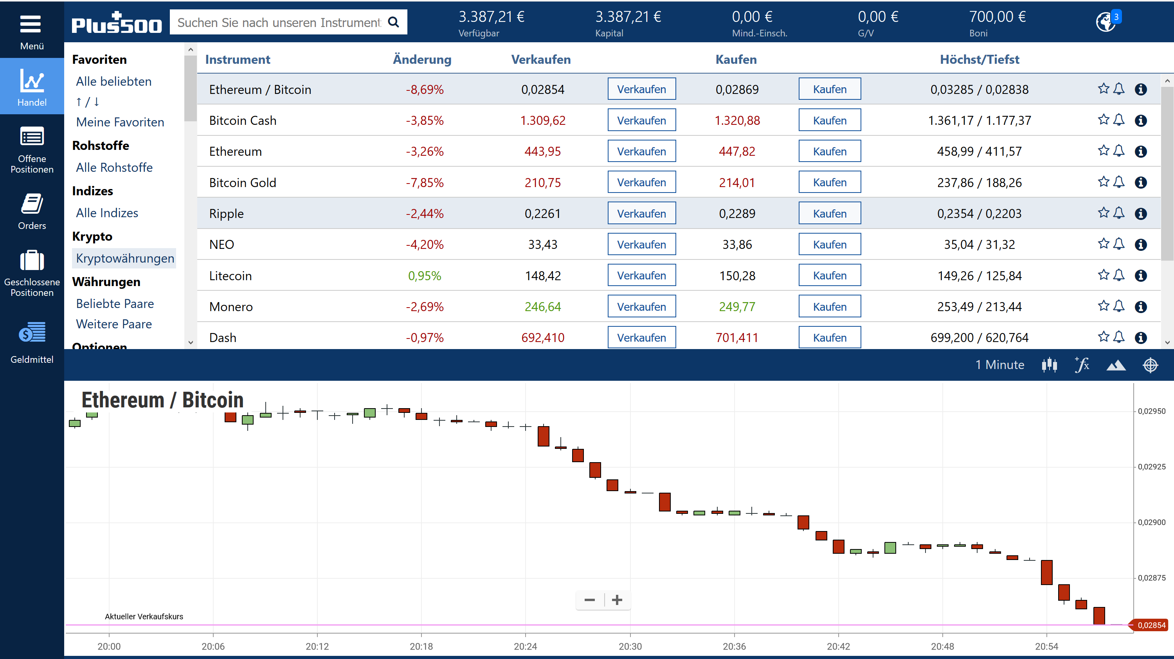1174x659 pixels.
Task: Open the 1 Minute timeframe selector
Action: (x=1000, y=365)
